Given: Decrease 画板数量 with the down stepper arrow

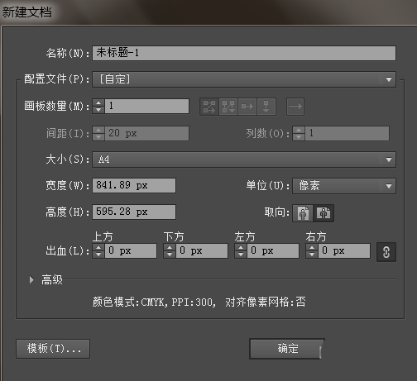Looking at the screenshot, I should point(98,110).
